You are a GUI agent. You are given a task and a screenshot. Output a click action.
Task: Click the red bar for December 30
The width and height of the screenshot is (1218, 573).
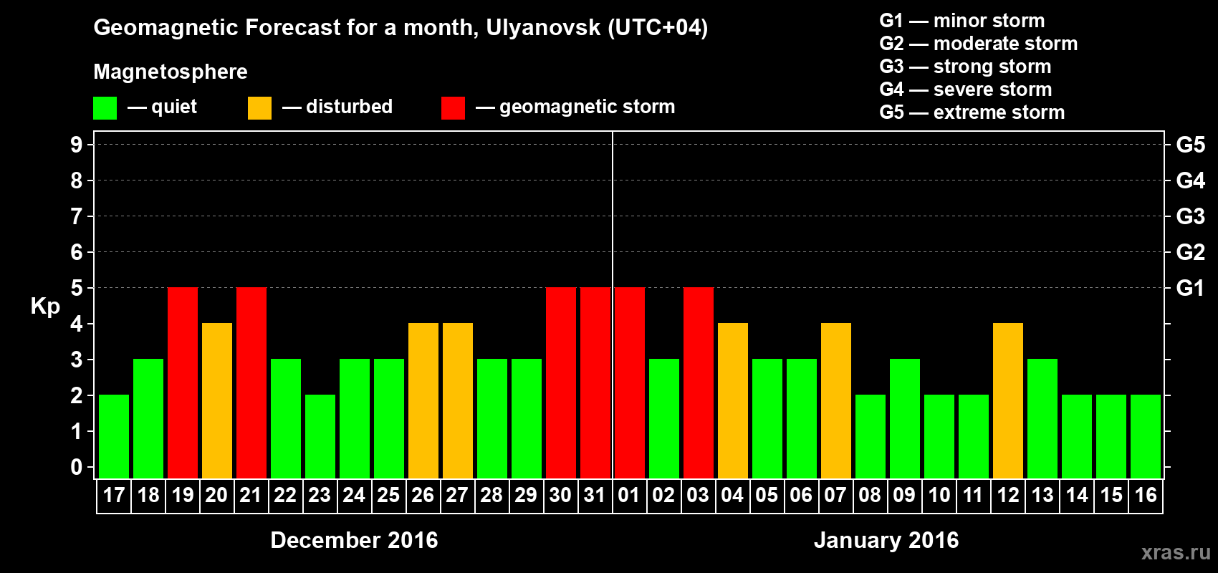coord(561,382)
